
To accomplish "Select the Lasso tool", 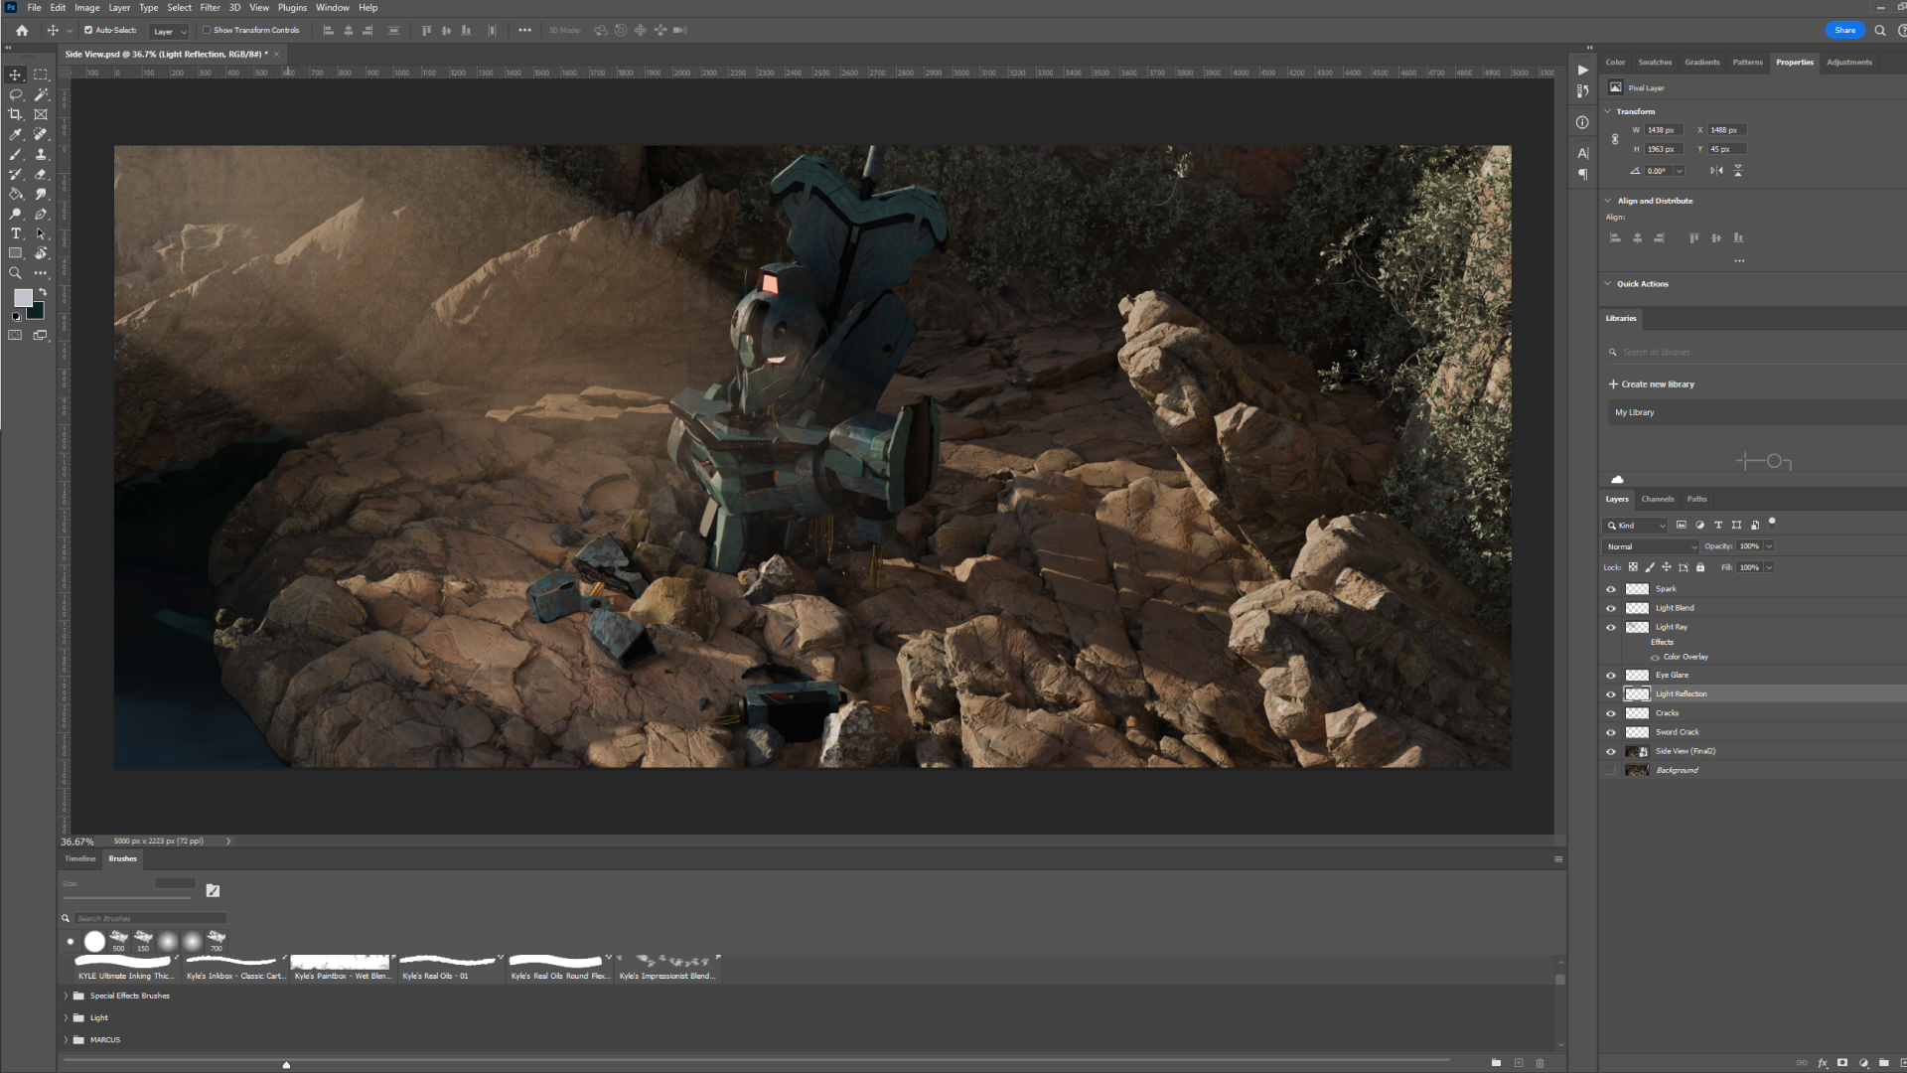I will (16, 94).
